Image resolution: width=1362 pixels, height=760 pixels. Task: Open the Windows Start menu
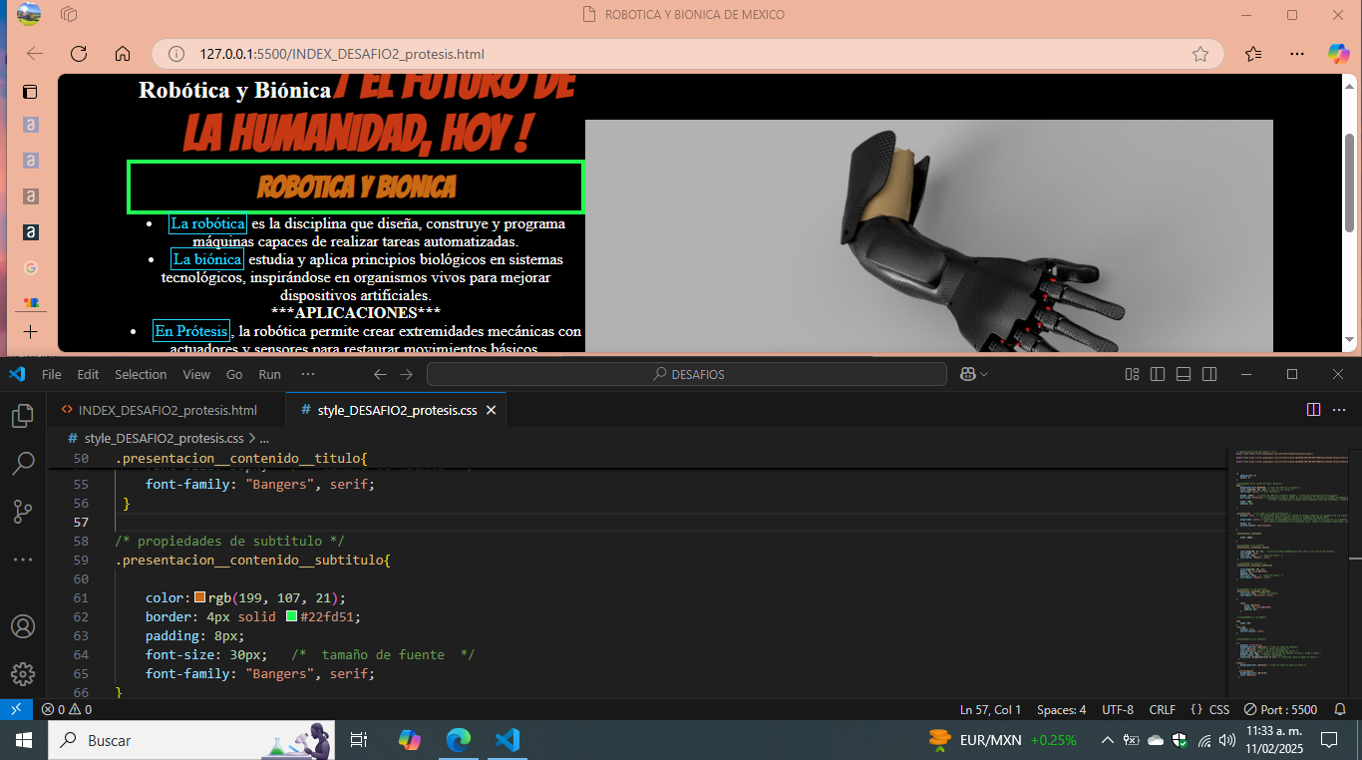click(x=23, y=740)
